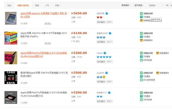Viewport: 172px width, 109px height.
Task: Open the highlighted '12.9寸128GB港版 WLAN+Cellular' title link
Action: coord(44,55)
